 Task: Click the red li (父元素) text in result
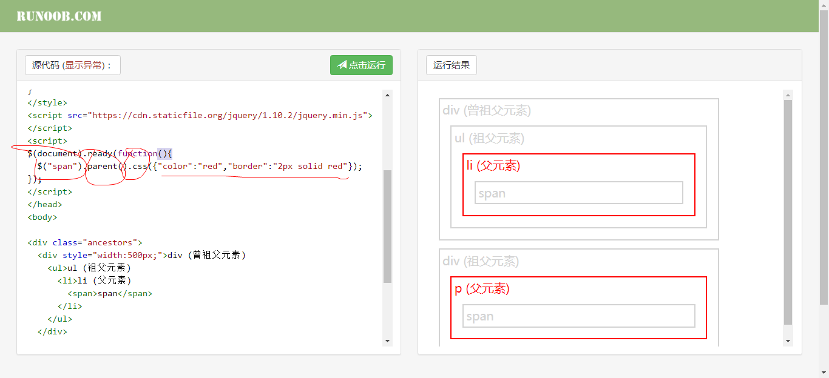493,165
